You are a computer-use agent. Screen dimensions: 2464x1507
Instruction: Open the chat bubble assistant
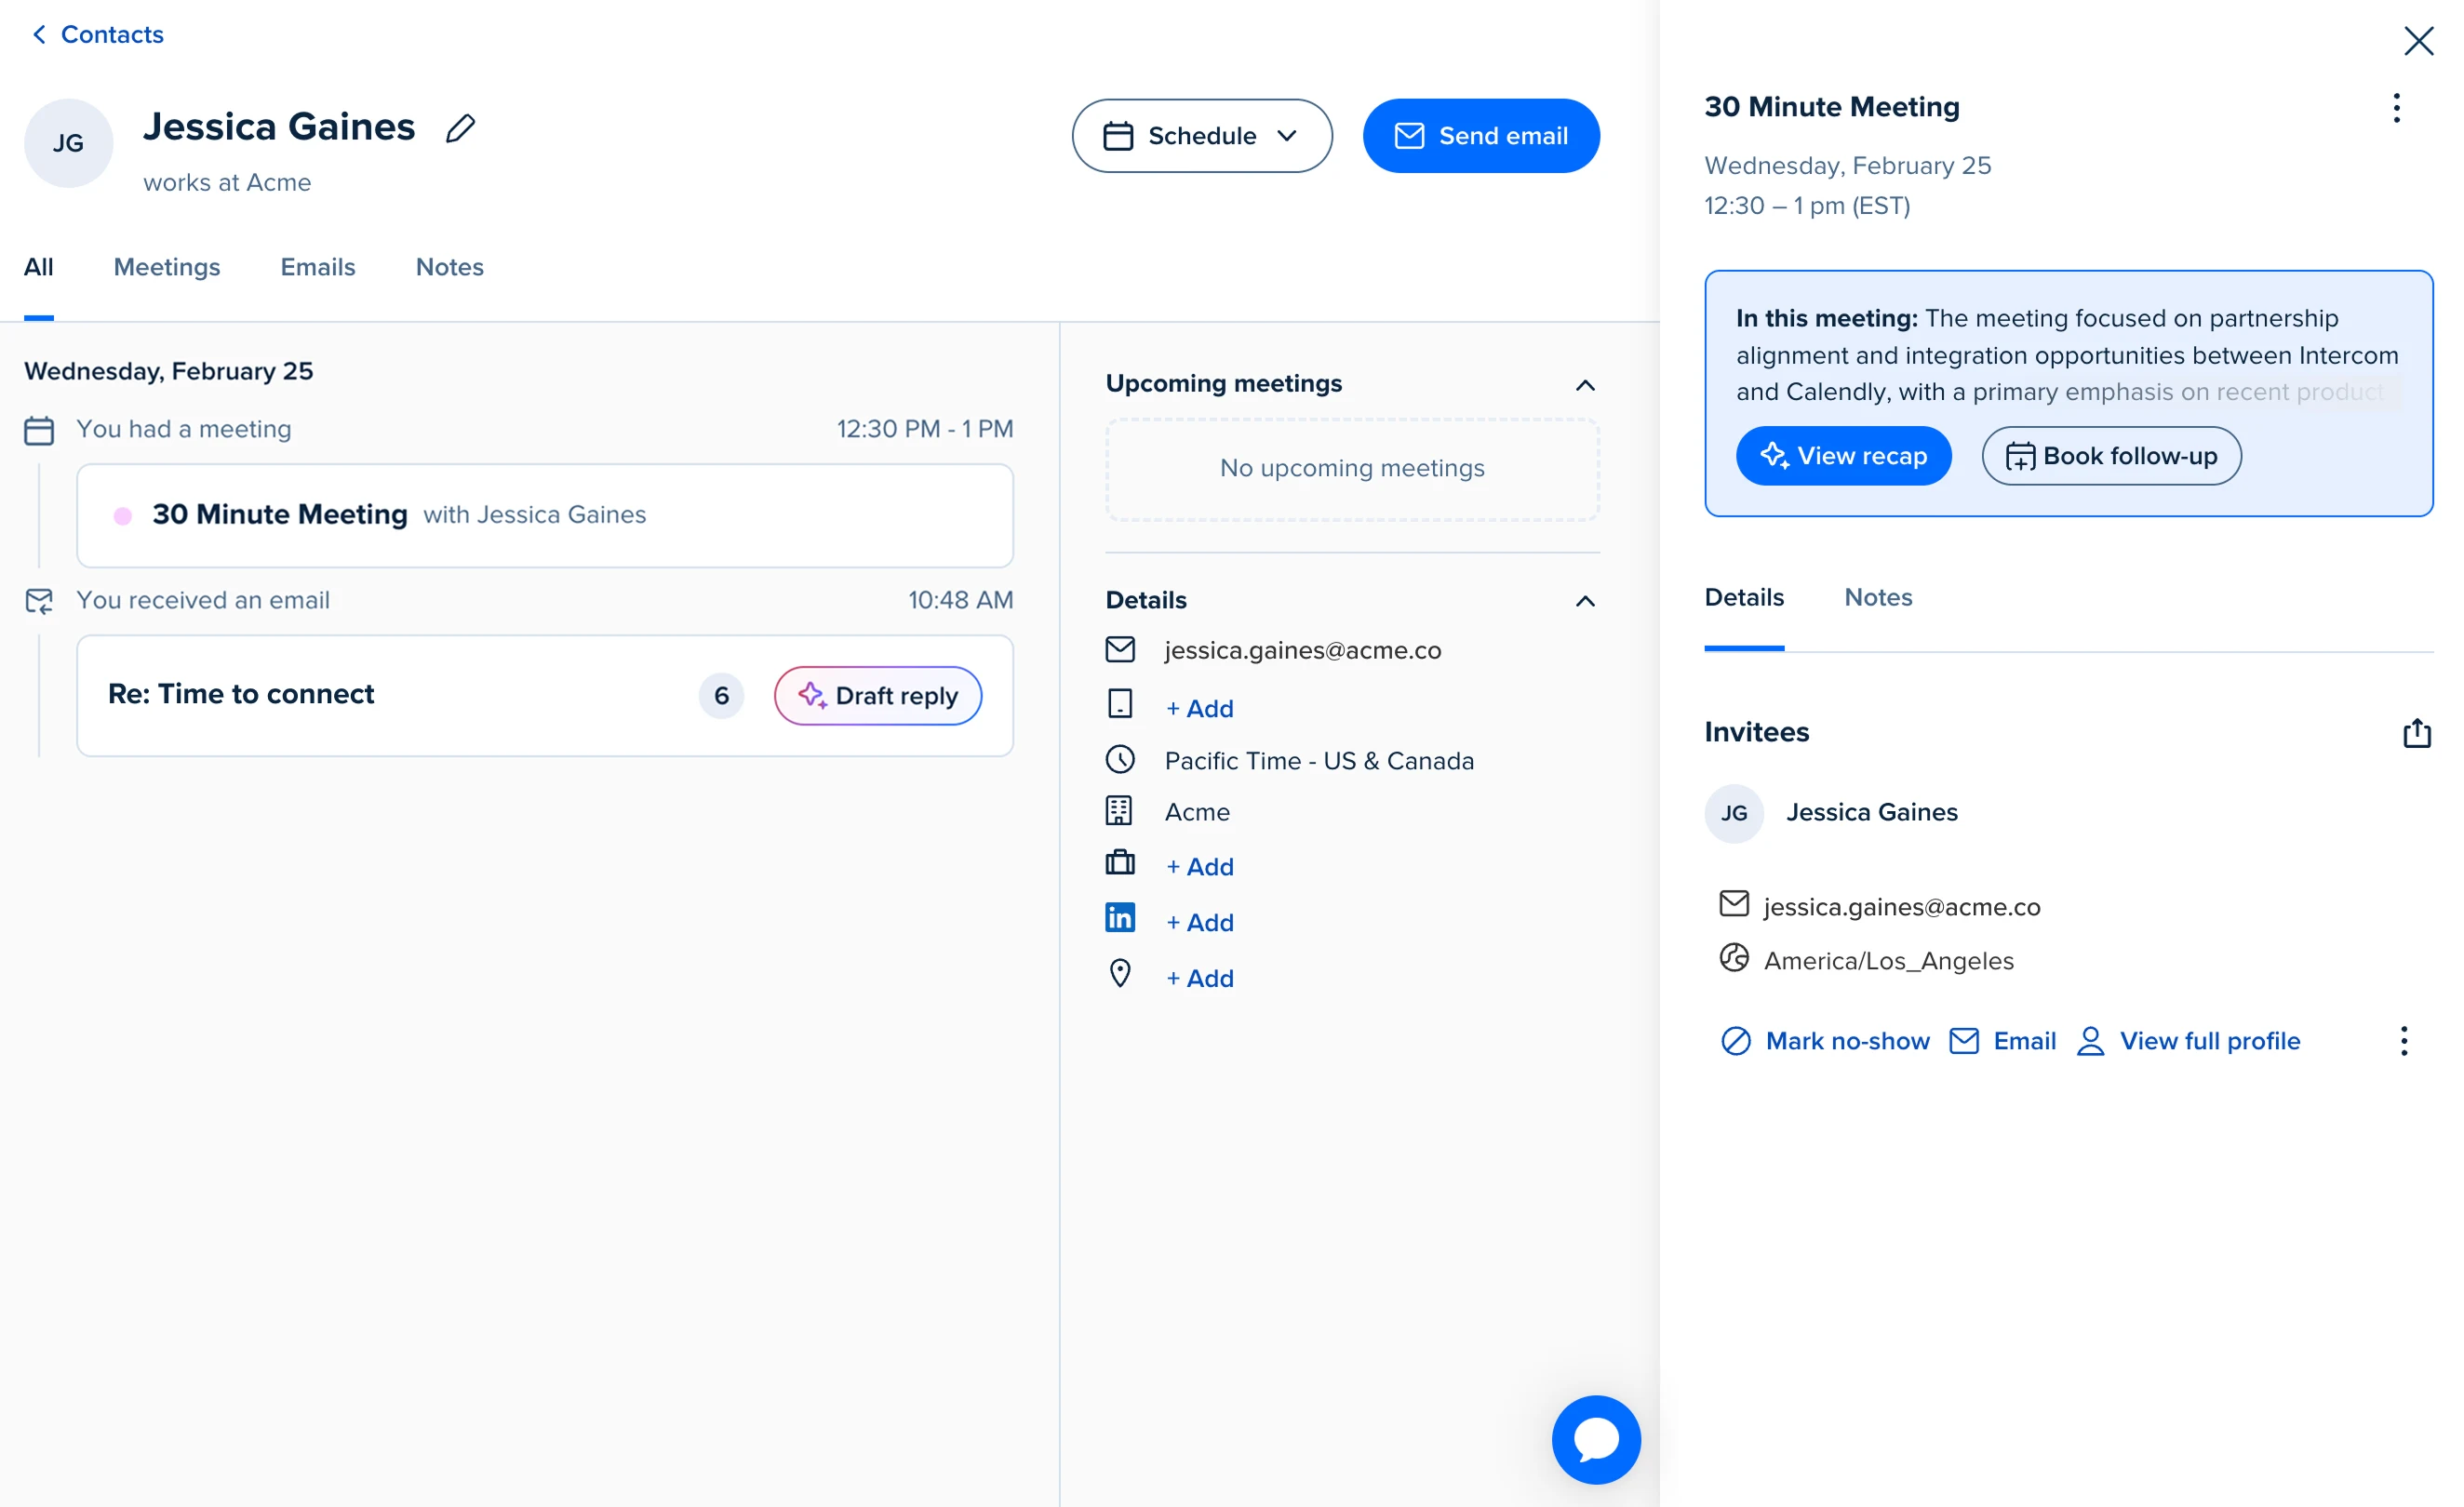1596,1440
